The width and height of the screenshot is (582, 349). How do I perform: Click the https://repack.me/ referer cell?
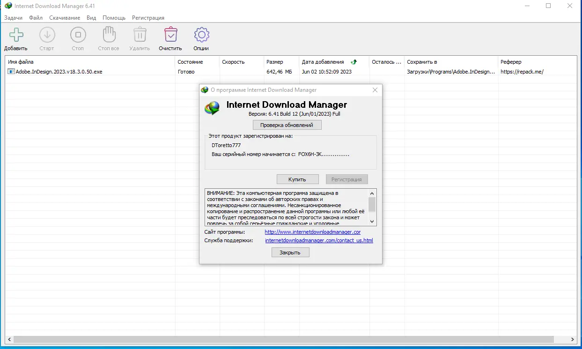(522, 72)
